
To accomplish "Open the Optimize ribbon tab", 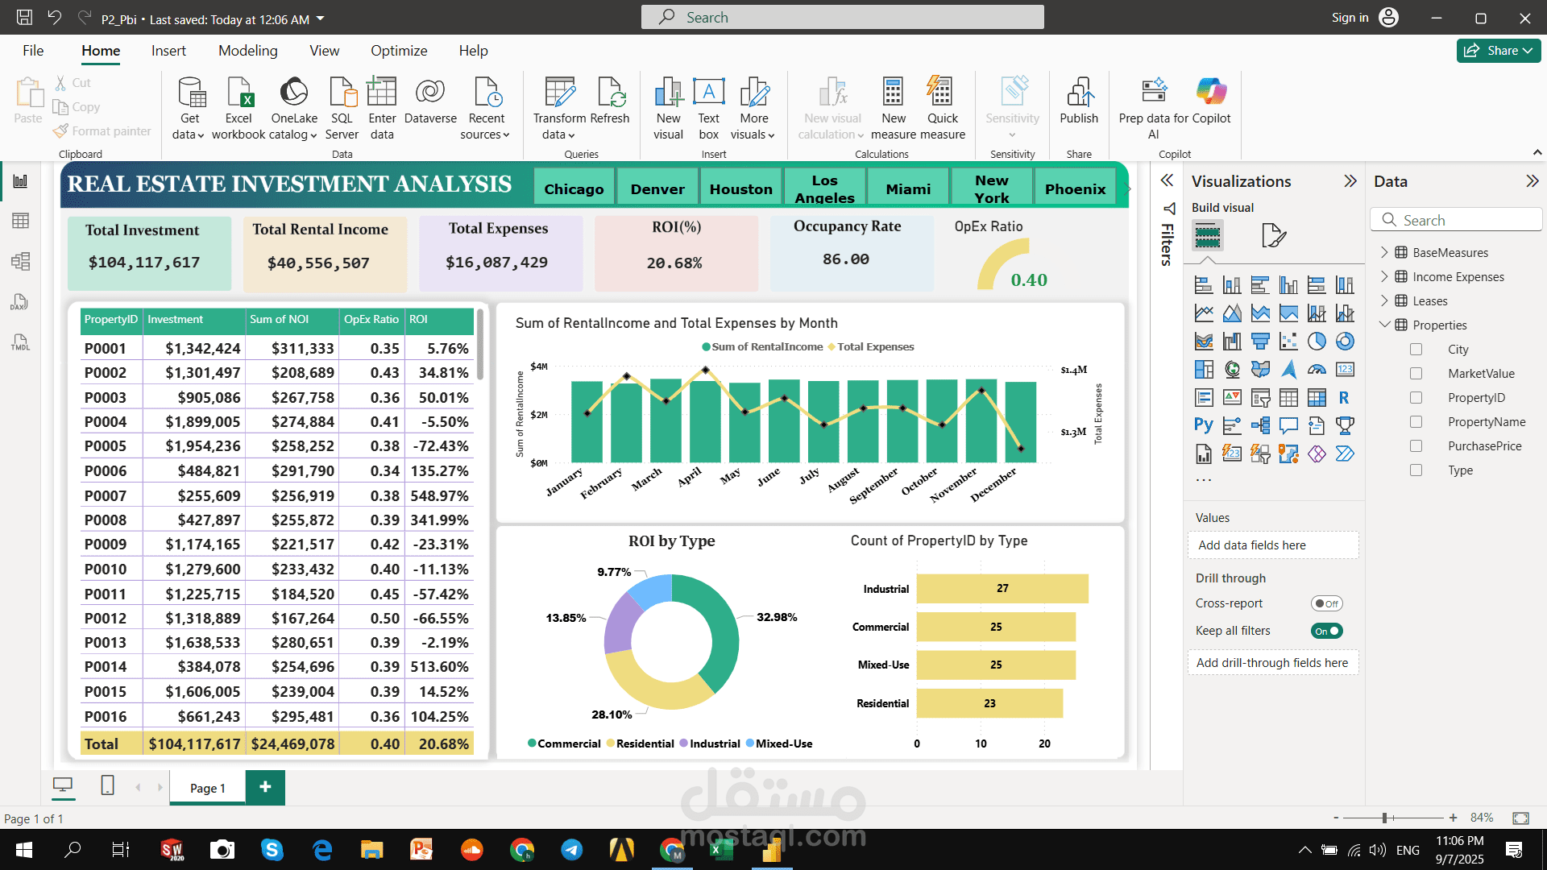I will pyautogui.click(x=399, y=51).
